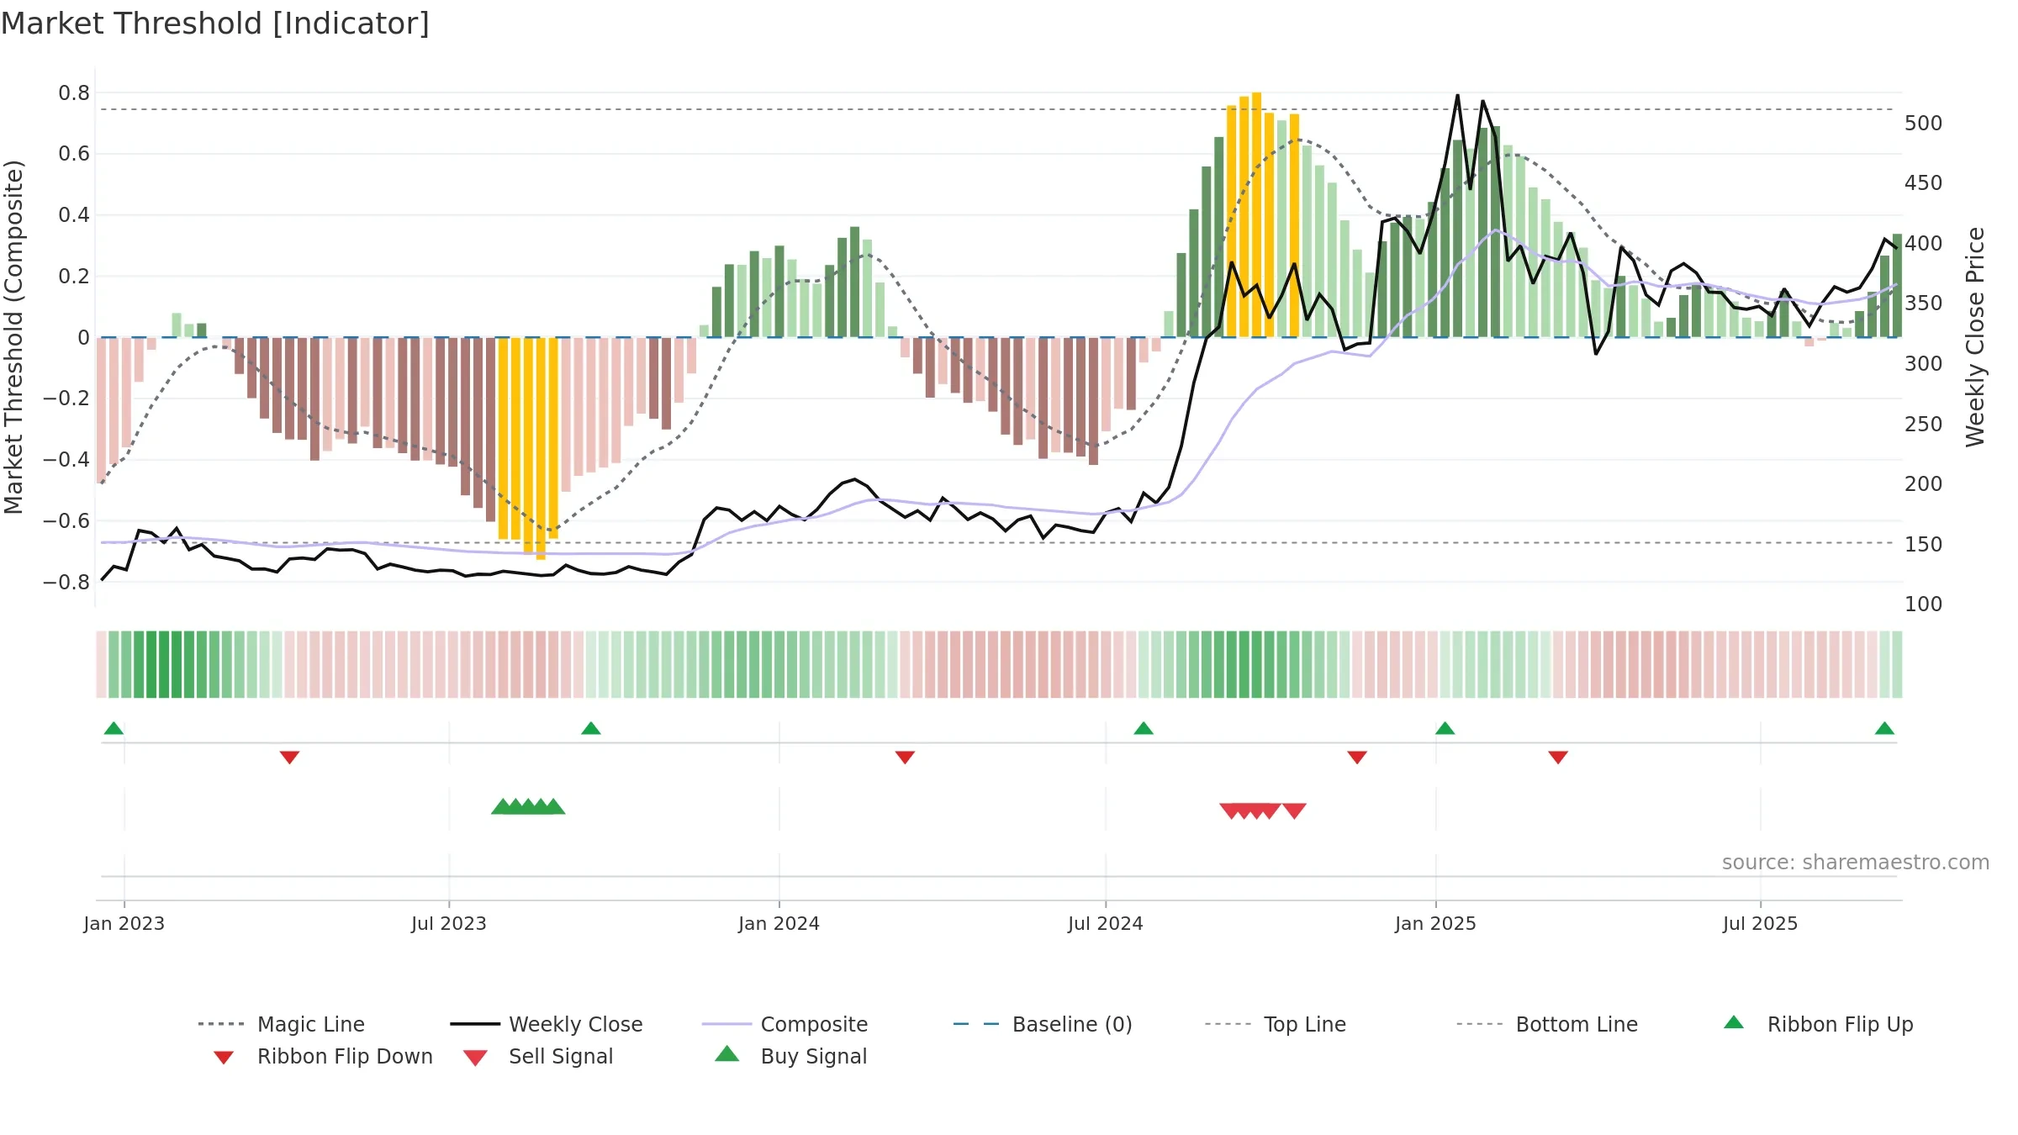Viewport: 2018px width, 1135px height.
Task: Click the Market Threshold (Composite) axis title
Action: point(13,337)
